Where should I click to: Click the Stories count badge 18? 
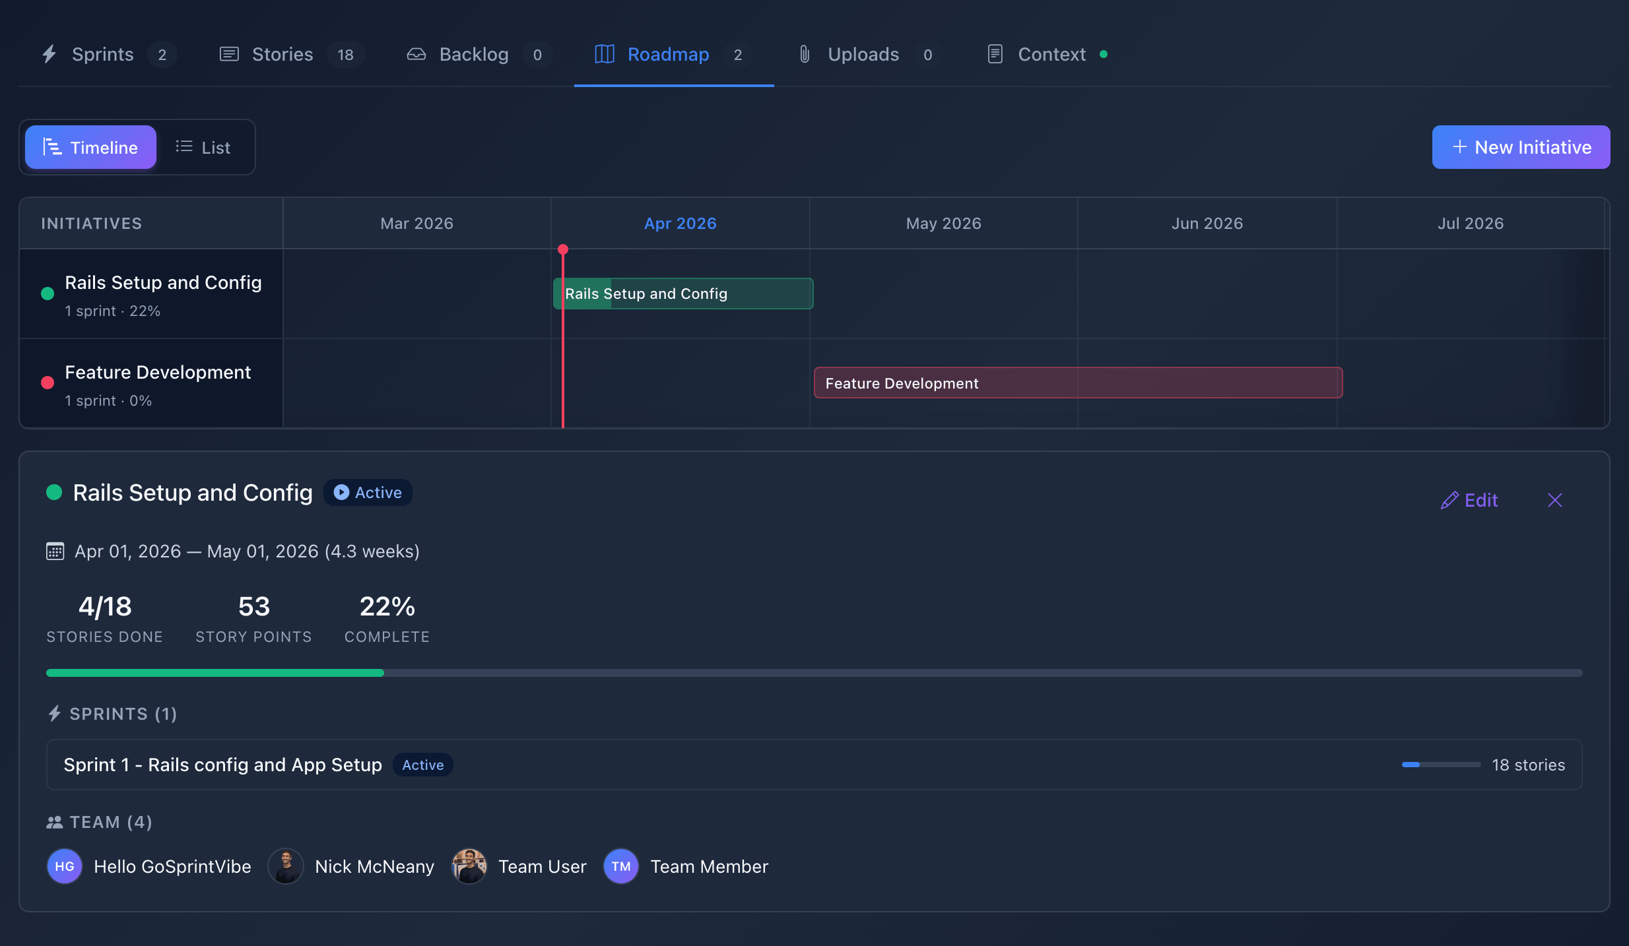(x=346, y=55)
